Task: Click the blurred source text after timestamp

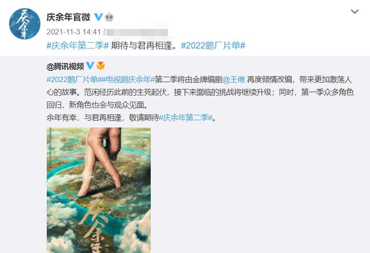Action: (136, 32)
